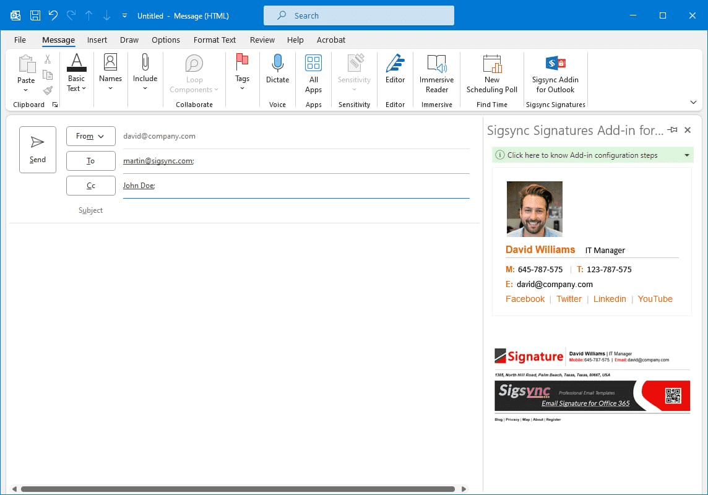Viewport: 708px width, 495px height.
Task: Open the Editor tool in ribbon
Action: (395, 64)
